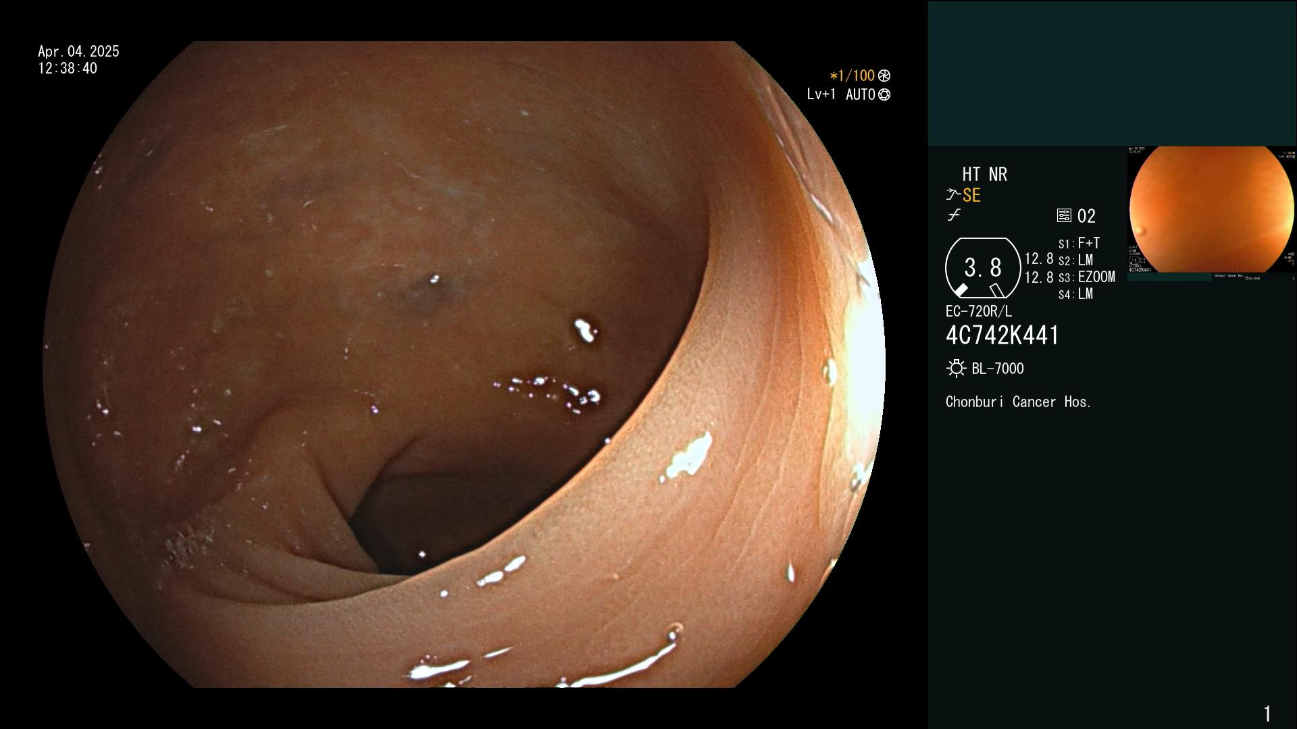
Task: Click the settings preset number 02
Action: coord(1086,217)
